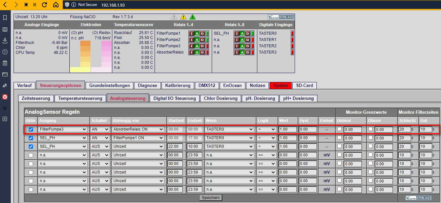Screen dimensions: 441x203
Task: Set AbsorberRelais to I (on)
Action: tap(191, 52)
